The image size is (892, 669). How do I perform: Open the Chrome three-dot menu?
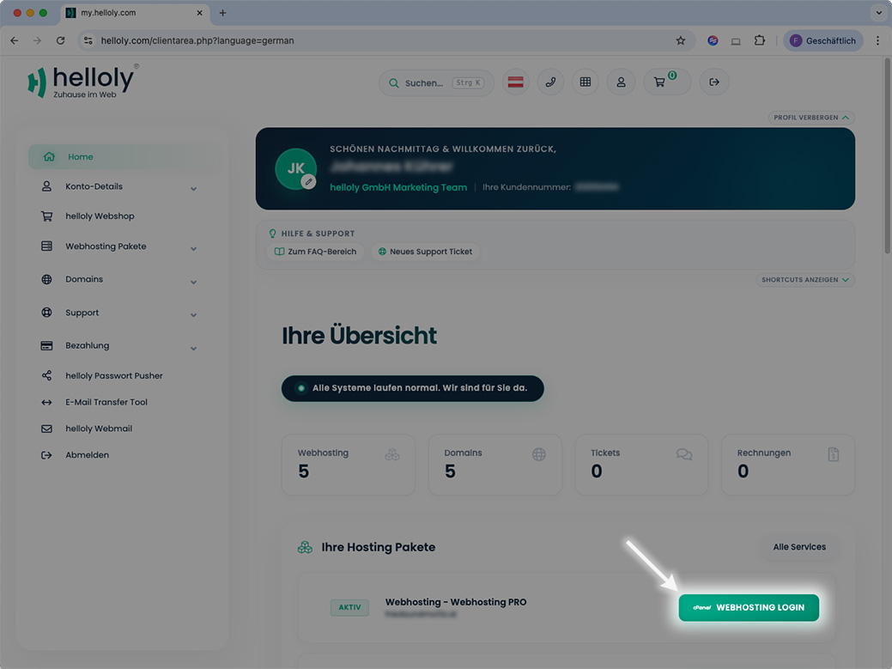[x=877, y=40]
